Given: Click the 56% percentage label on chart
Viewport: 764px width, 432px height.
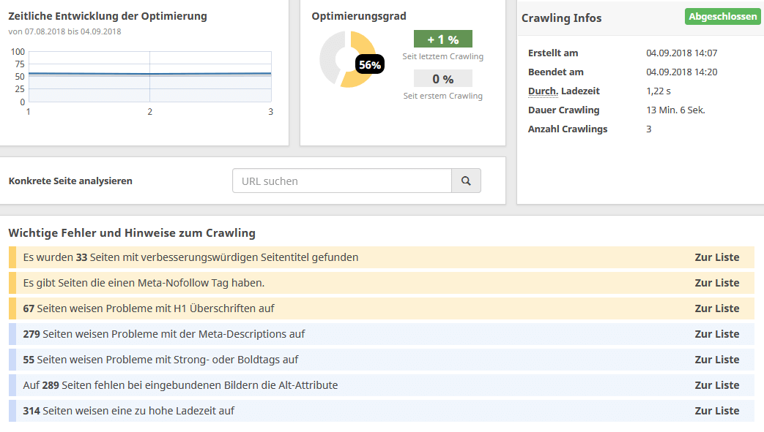Looking at the screenshot, I should pyautogui.click(x=369, y=65).
